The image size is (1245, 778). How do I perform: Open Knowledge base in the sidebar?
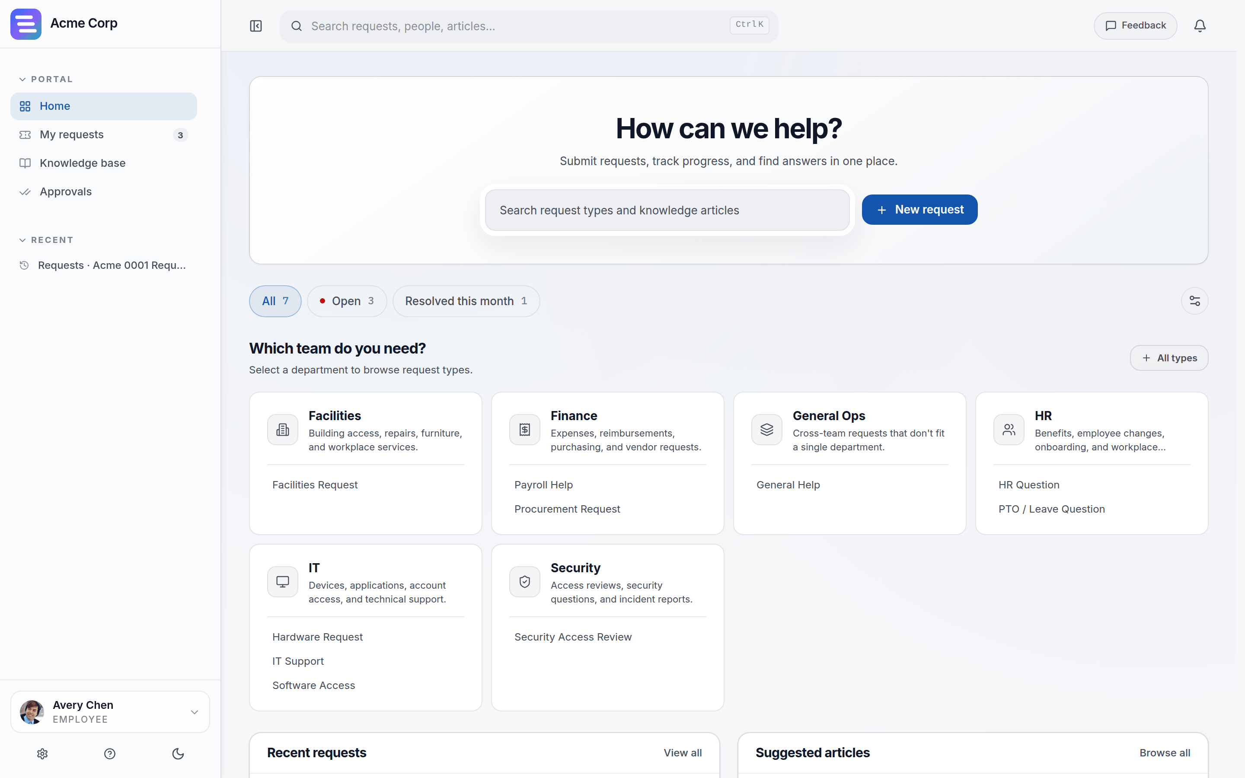tap(103, 163)
